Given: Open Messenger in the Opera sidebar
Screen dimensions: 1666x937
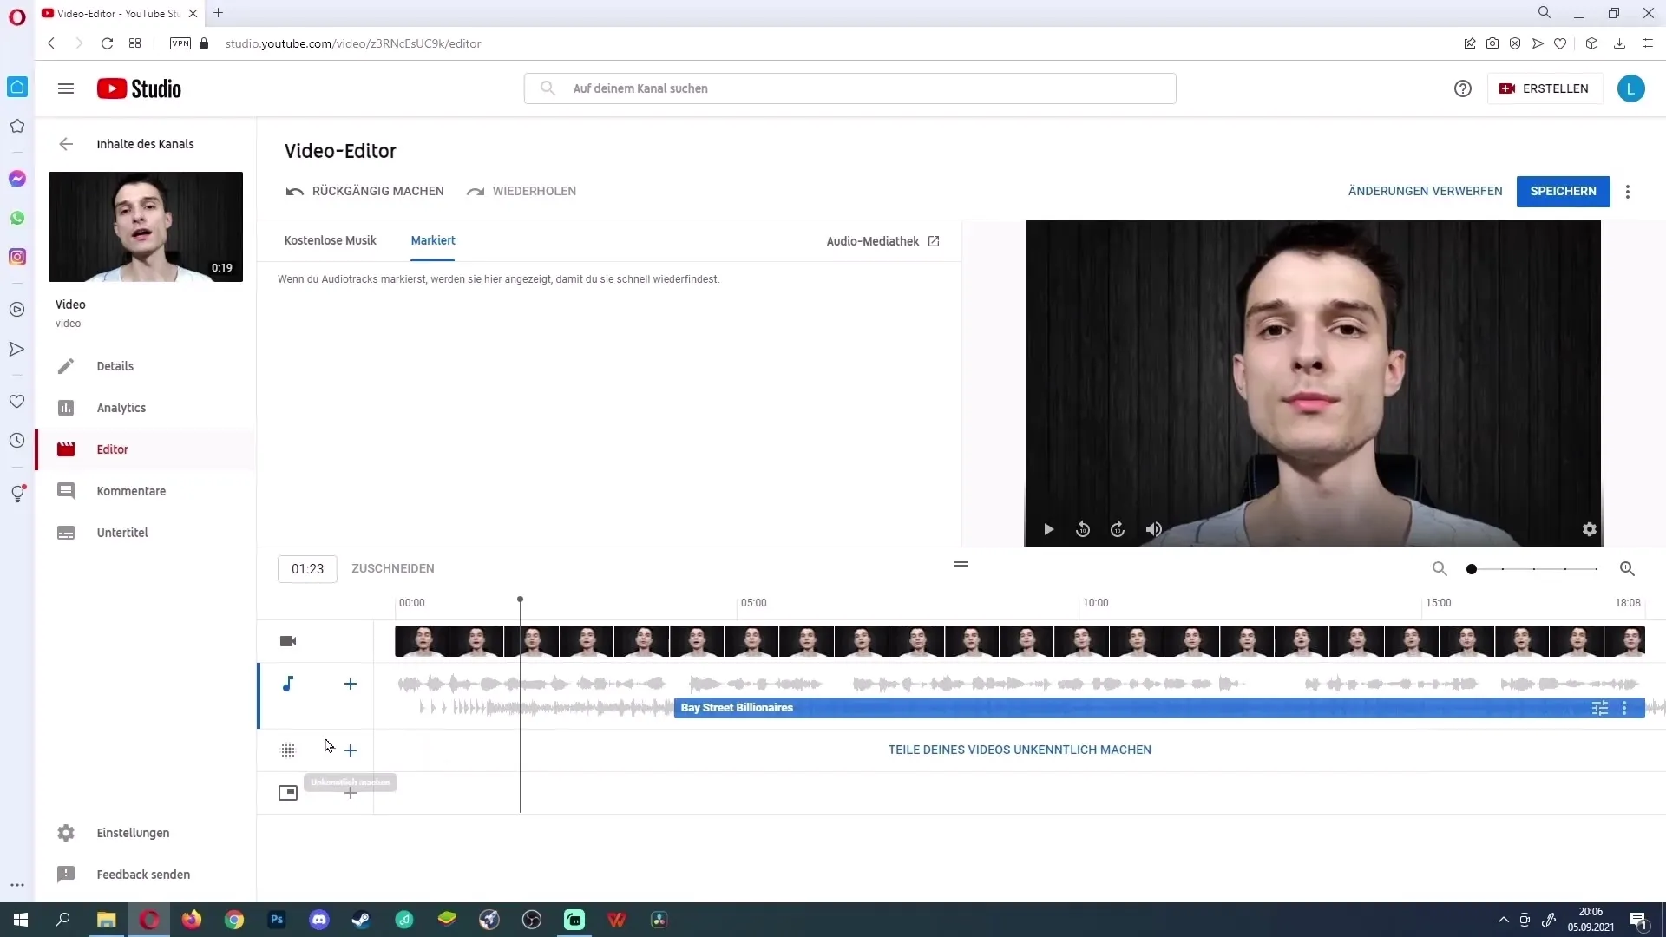Looking at the screenshot, I should (17, 179).
